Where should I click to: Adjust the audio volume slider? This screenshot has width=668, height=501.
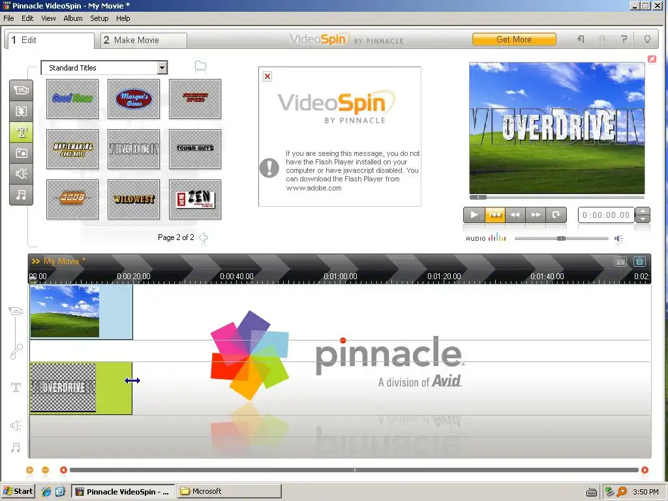tap(562, 238)
